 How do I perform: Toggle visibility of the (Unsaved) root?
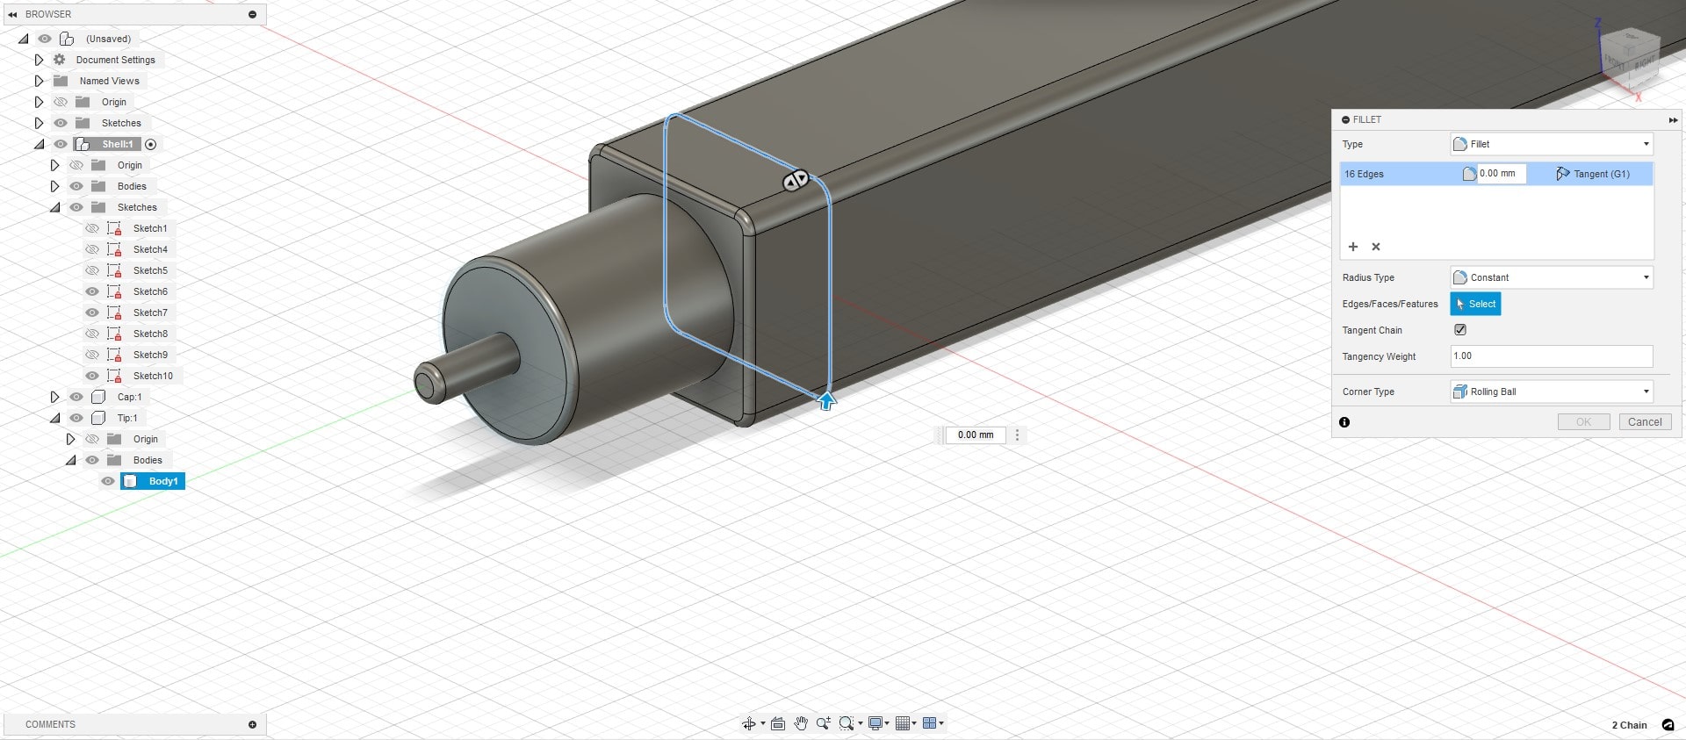pyautogui.click(x=44, y=39)
